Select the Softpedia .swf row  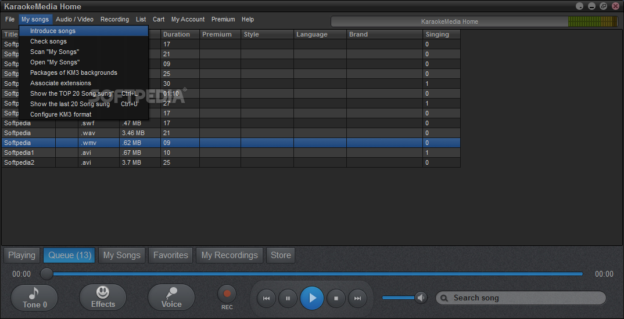point(231,123)
